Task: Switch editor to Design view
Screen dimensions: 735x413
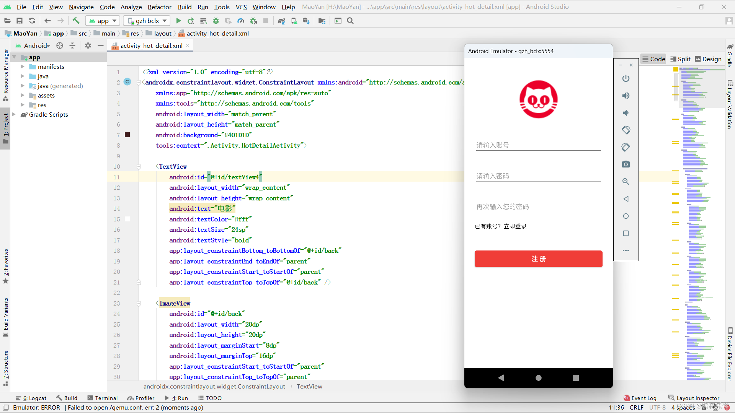Action: point(708,59)
